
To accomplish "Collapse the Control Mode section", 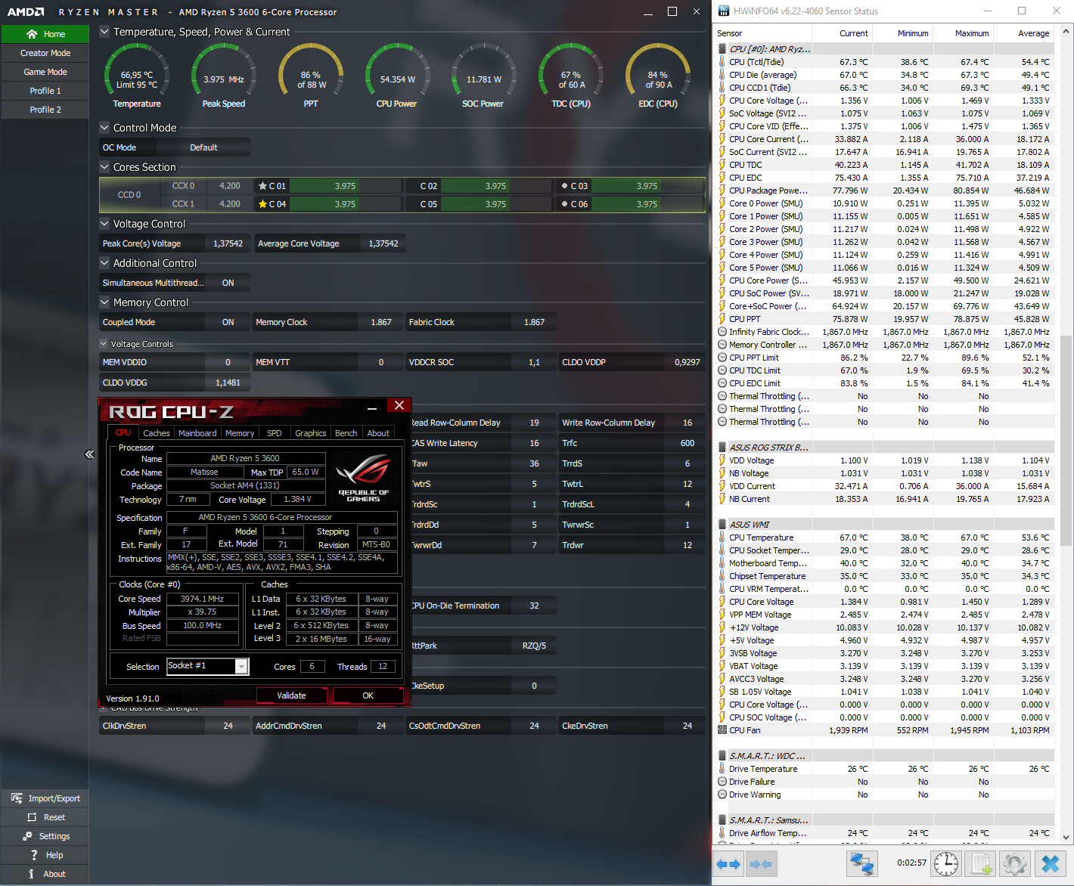I will tap(104, 128).
